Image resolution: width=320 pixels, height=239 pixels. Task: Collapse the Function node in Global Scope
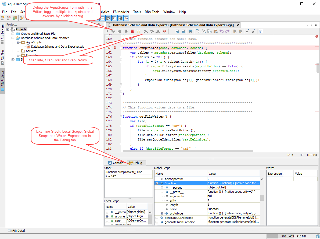pos(157,183)
